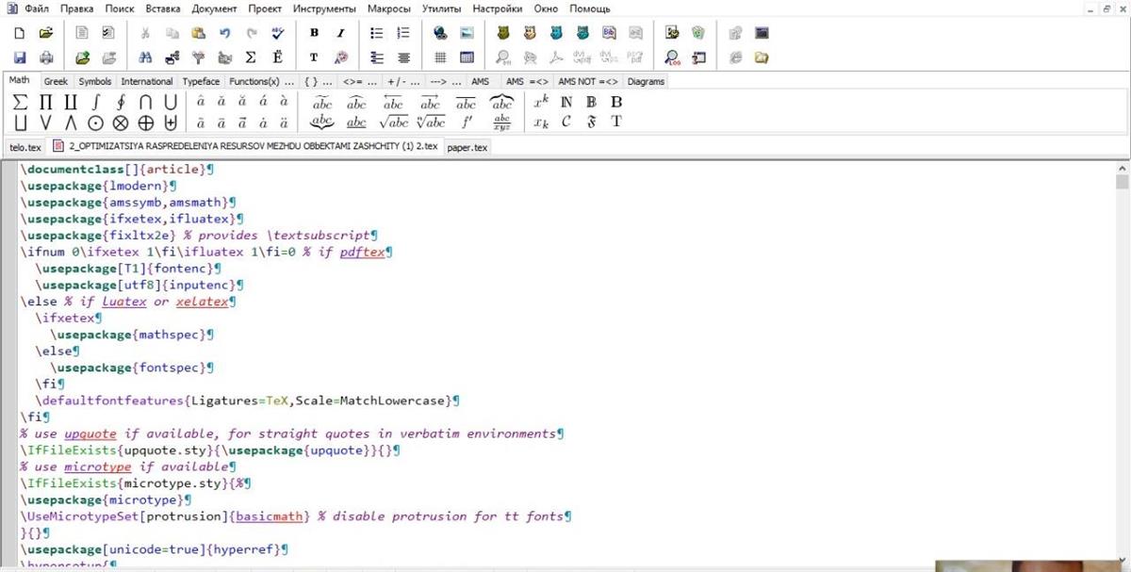
Task: Run the ABC spell check icon
Action: pos(278,33)
